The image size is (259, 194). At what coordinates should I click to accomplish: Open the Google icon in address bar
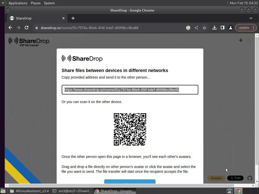[x=188, y=28]
